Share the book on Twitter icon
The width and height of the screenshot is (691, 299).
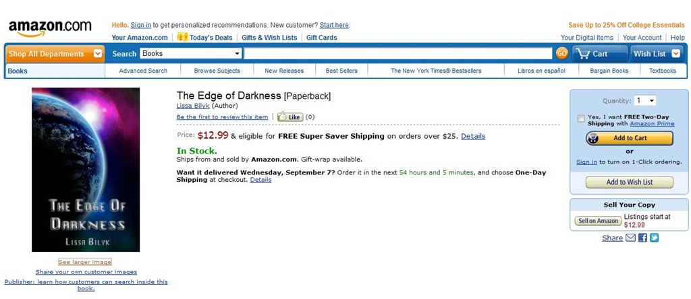(x=654, y=238)
